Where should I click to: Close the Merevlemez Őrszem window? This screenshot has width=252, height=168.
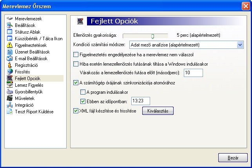pos(246,6)
